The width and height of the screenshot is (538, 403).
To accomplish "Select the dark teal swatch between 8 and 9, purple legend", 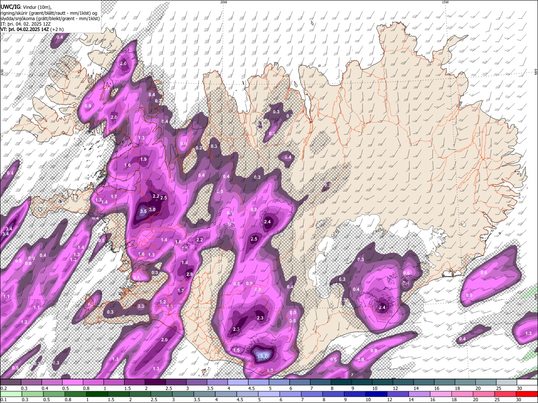I will 341,382.
